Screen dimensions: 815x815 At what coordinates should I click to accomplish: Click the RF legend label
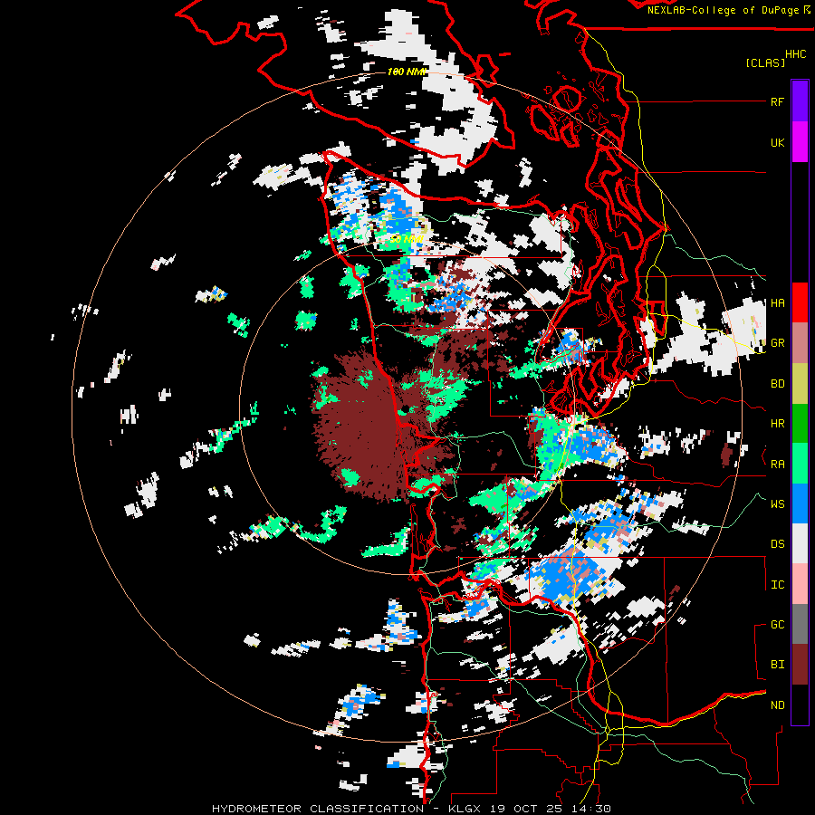coord(777,101)
